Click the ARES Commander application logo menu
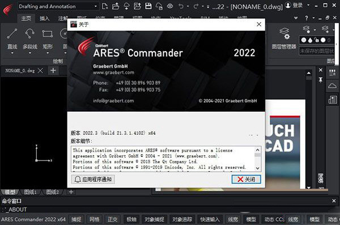 [x=8, y=10]
